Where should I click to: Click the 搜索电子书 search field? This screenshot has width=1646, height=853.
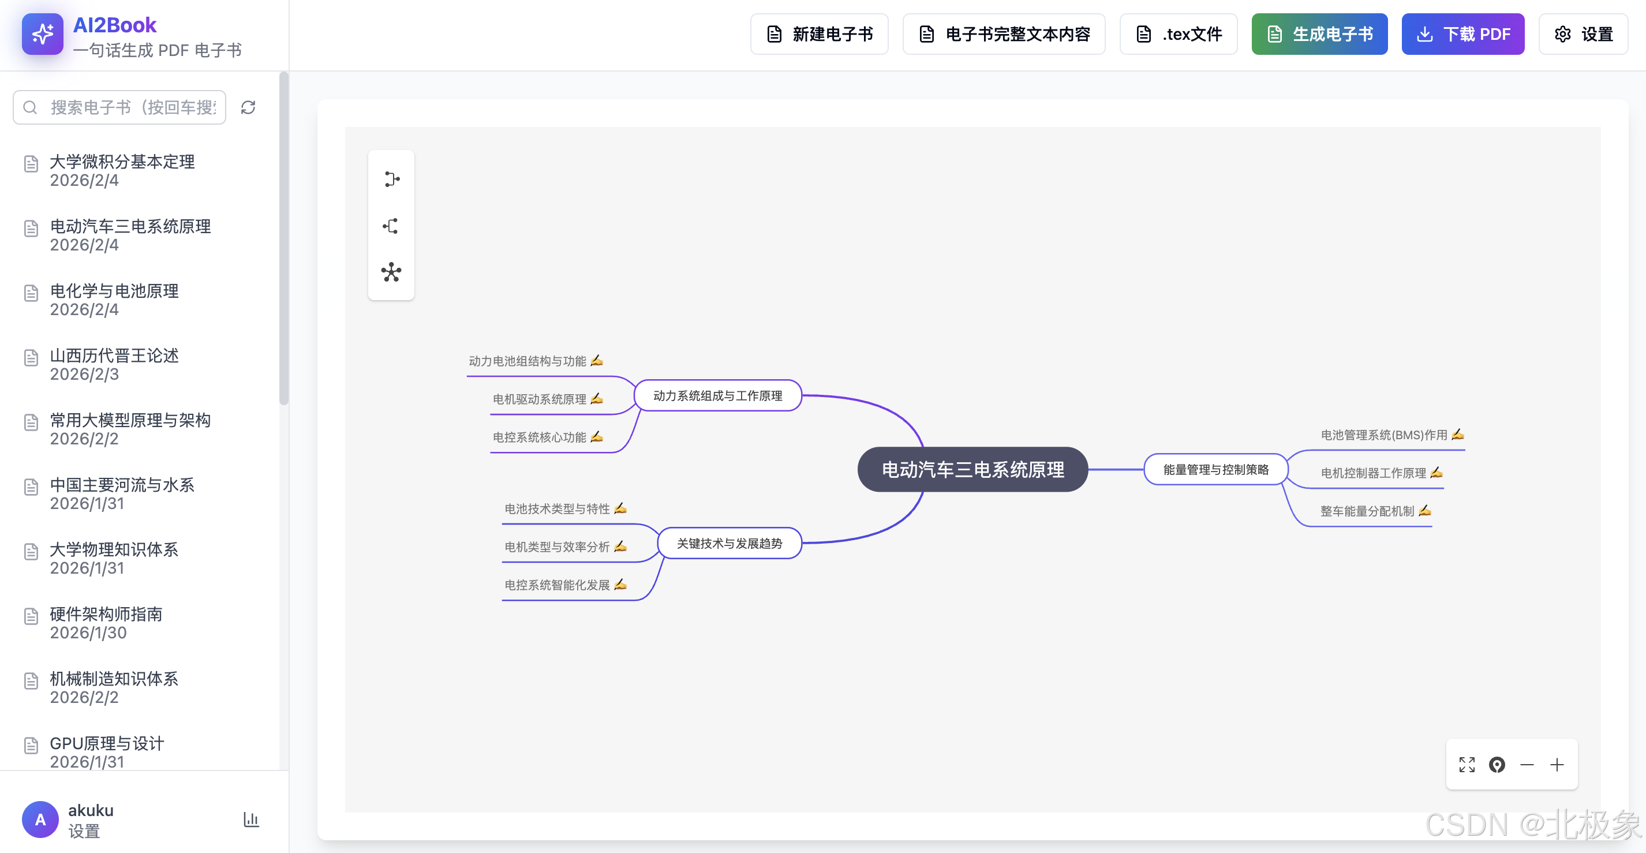tap(119, 107)
